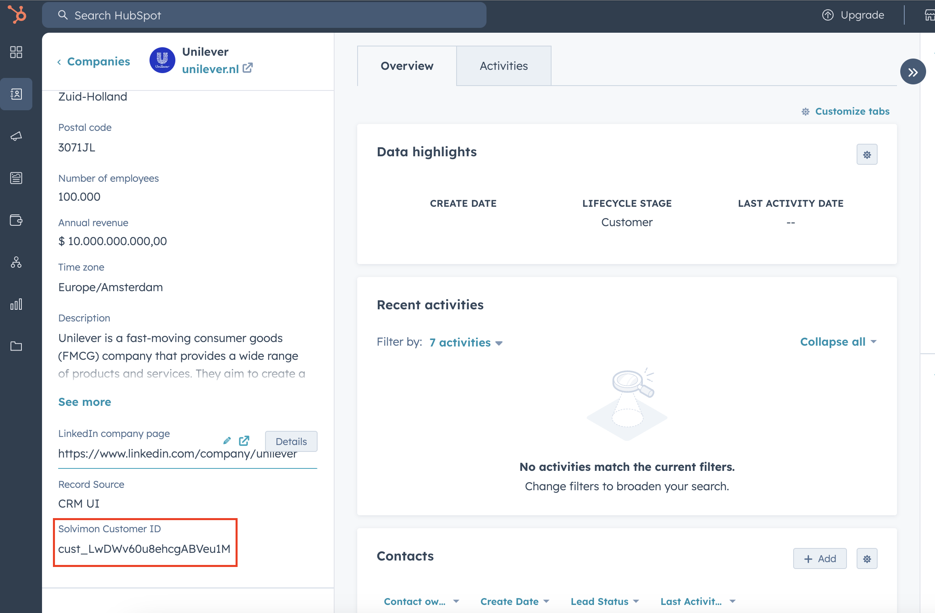Open the Automation workflows sidebar icon

coord(16,262)
